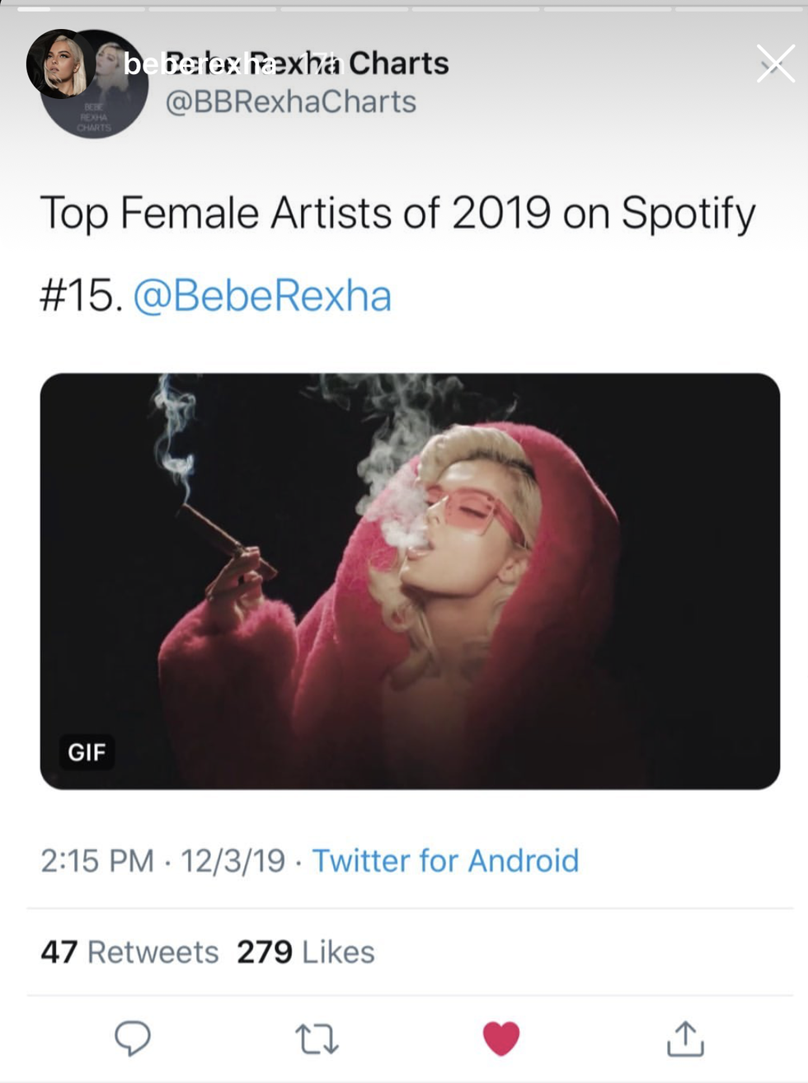Open the @BebeRexha mention link
Screen dimensions: 808x1083
coord(261,295)
